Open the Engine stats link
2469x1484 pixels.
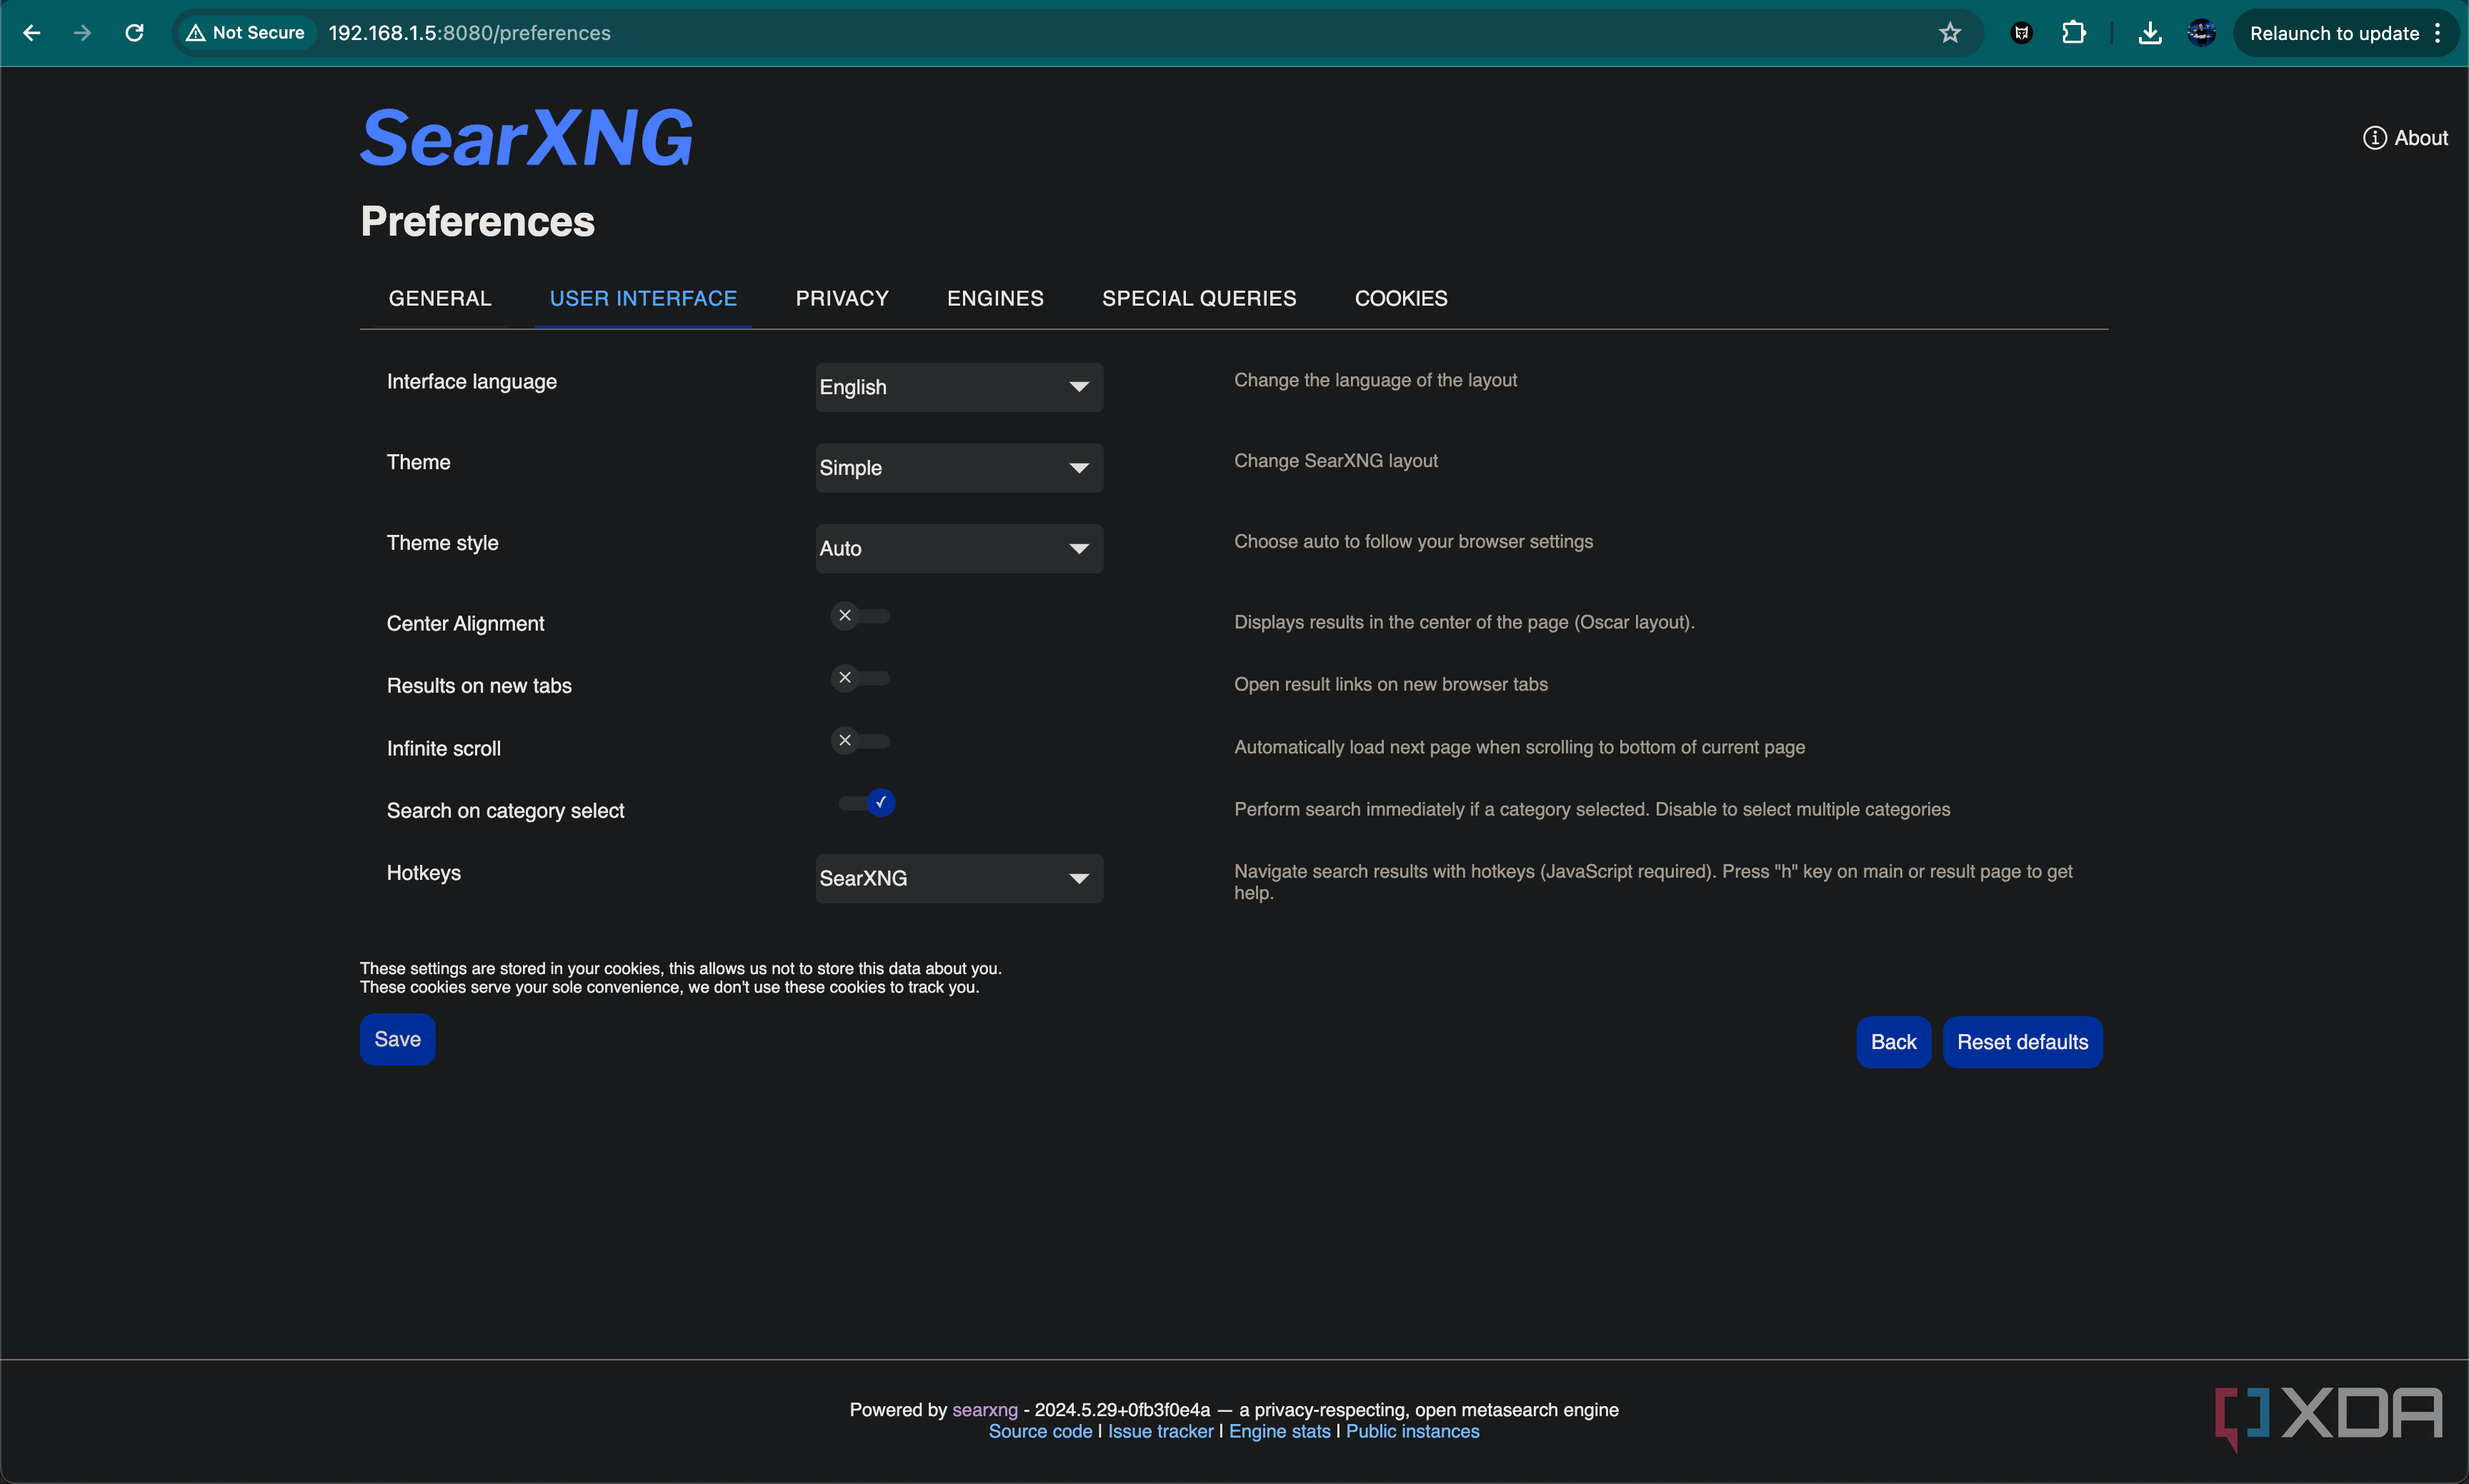[1280, 1431]
